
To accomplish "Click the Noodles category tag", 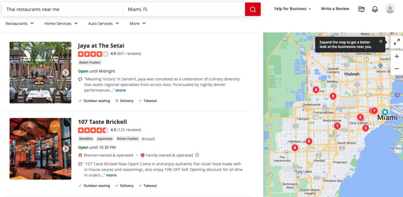I will (x=86, y=139).
